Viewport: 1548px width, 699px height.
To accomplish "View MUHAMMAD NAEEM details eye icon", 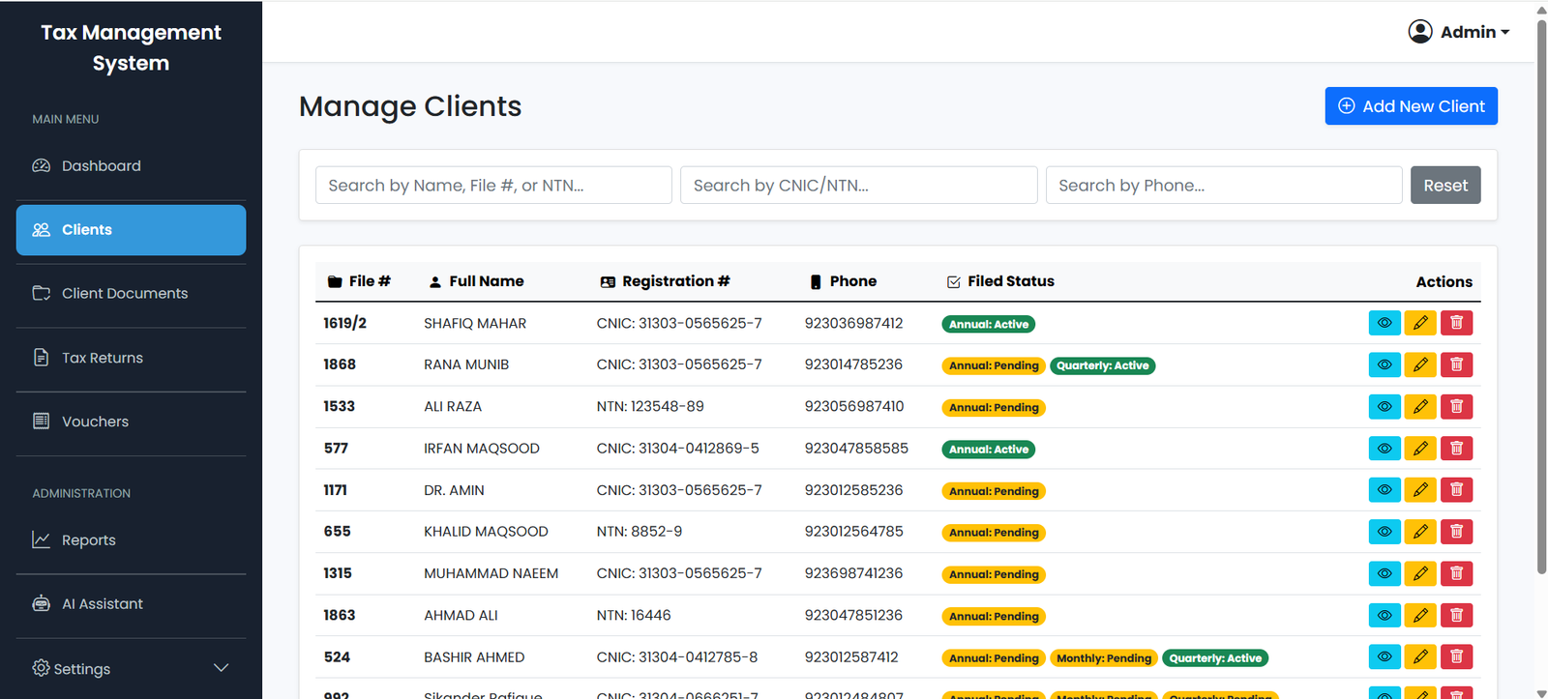I will (x=1384, y=573).
